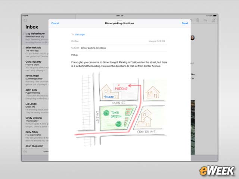Tap the Wi-Fi indicator in status bar
The height and width of the screenshot is (179, 239).
(x=27, y=16)
